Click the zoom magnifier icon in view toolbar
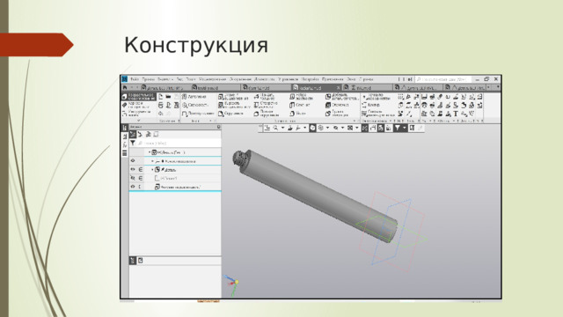 pyautogui.click(x=275, y=128)
